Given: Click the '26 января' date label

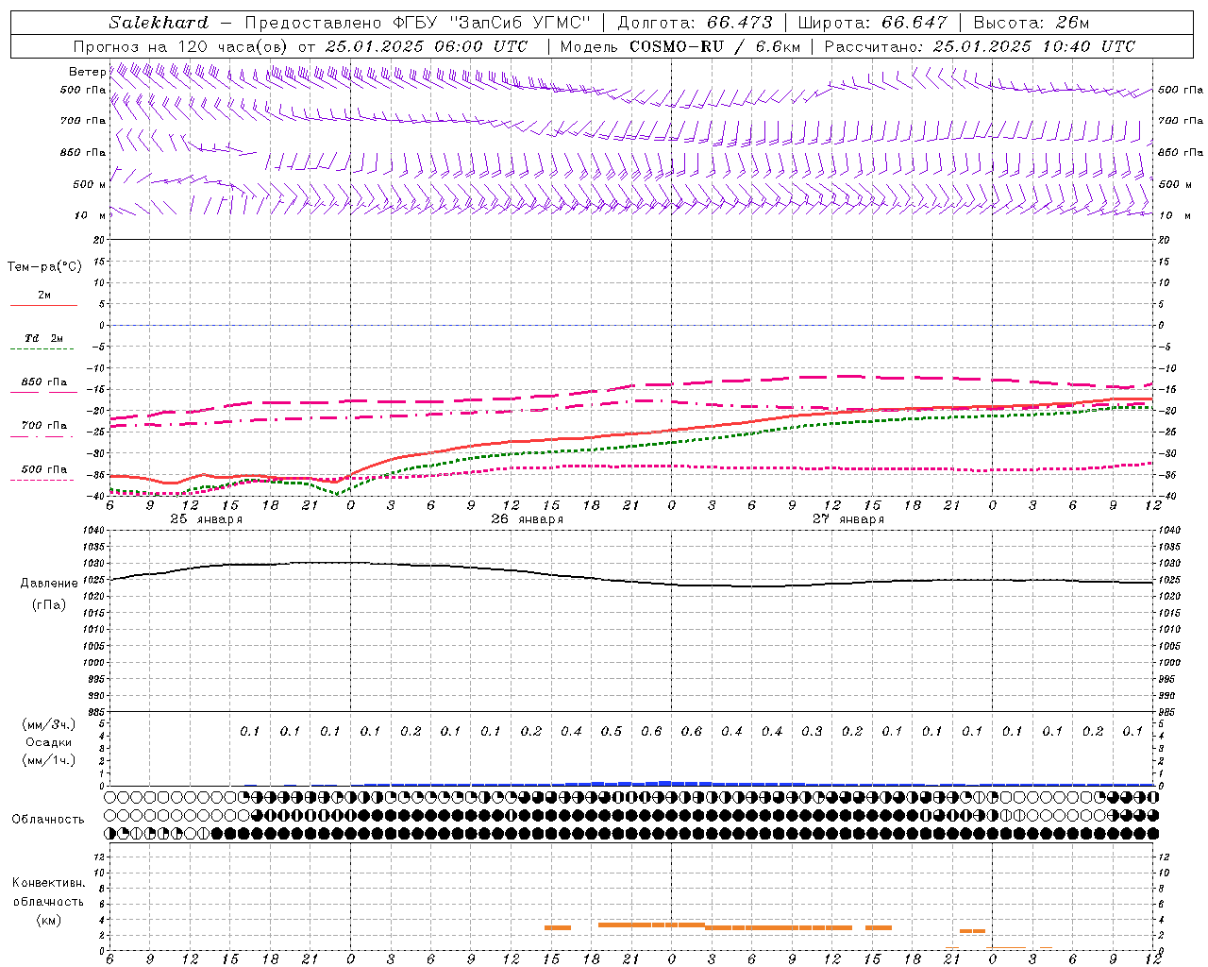Looking at the screenshot, I should pos(528,519).
